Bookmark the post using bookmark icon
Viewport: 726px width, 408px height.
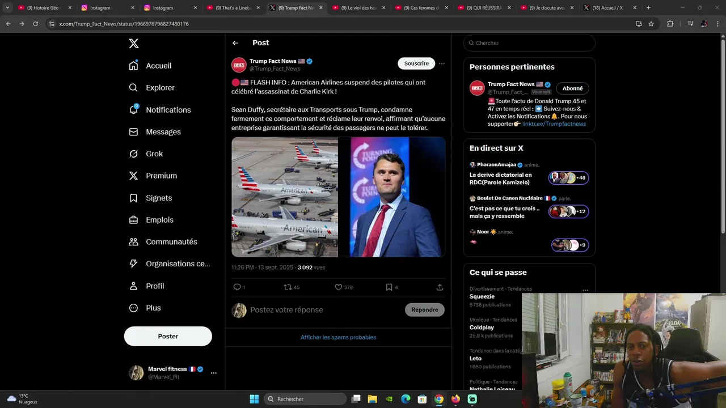click(389, 287)
